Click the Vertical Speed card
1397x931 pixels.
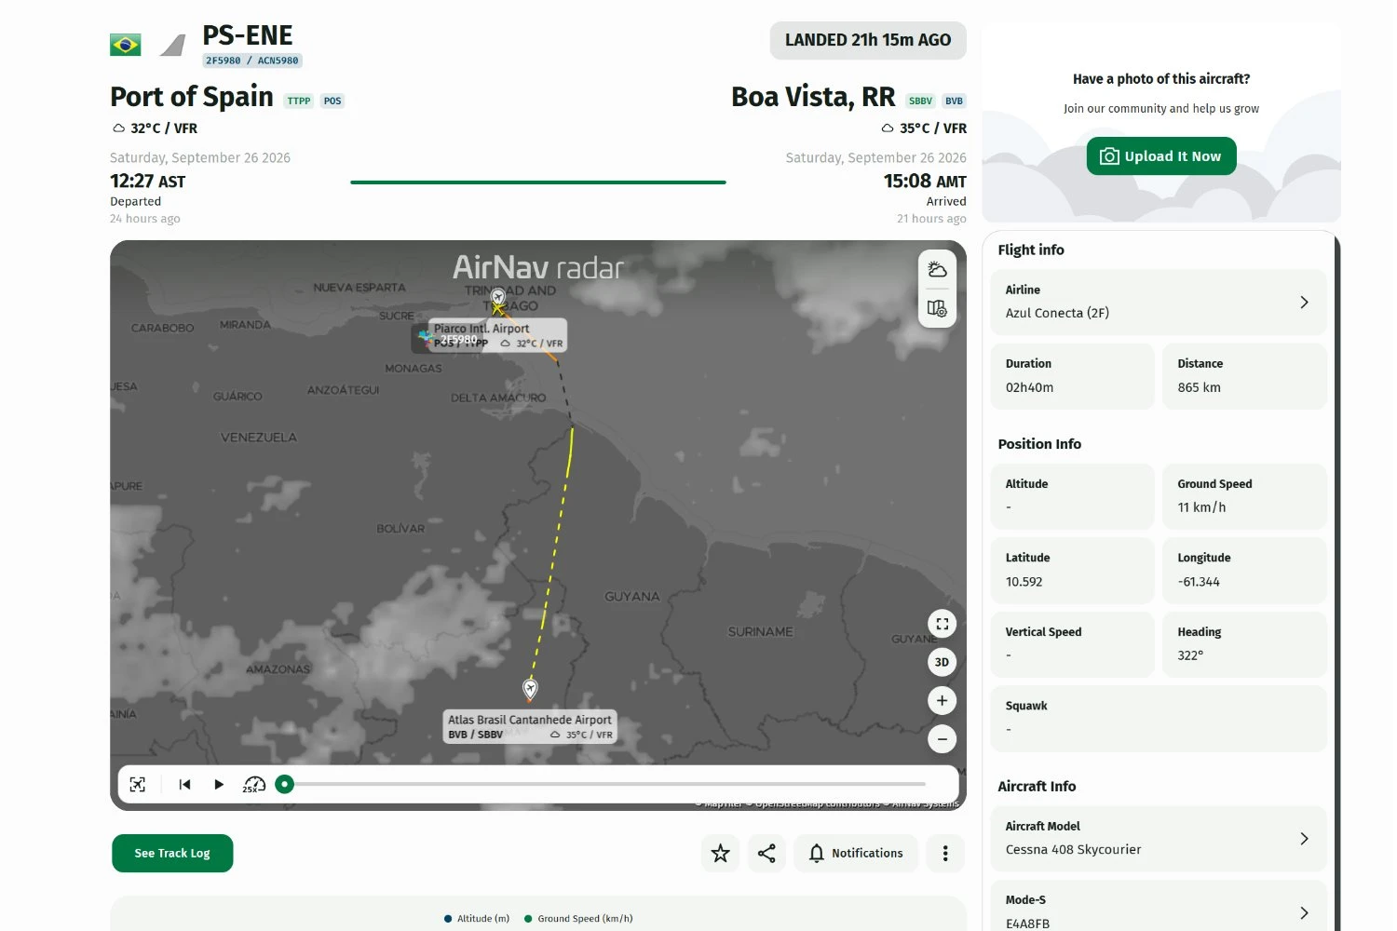[x=1072, y=644]
